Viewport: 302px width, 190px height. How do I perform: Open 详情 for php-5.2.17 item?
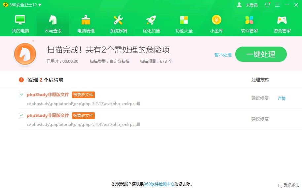pos(282,98)
